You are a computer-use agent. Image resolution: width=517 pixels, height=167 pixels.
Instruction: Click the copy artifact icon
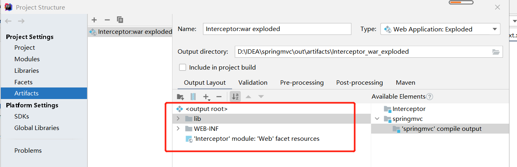[x=120, y=19]
